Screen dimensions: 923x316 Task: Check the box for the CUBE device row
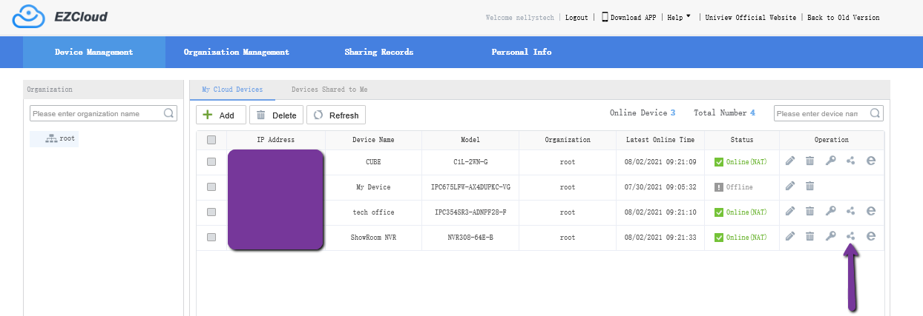point(211,161)
